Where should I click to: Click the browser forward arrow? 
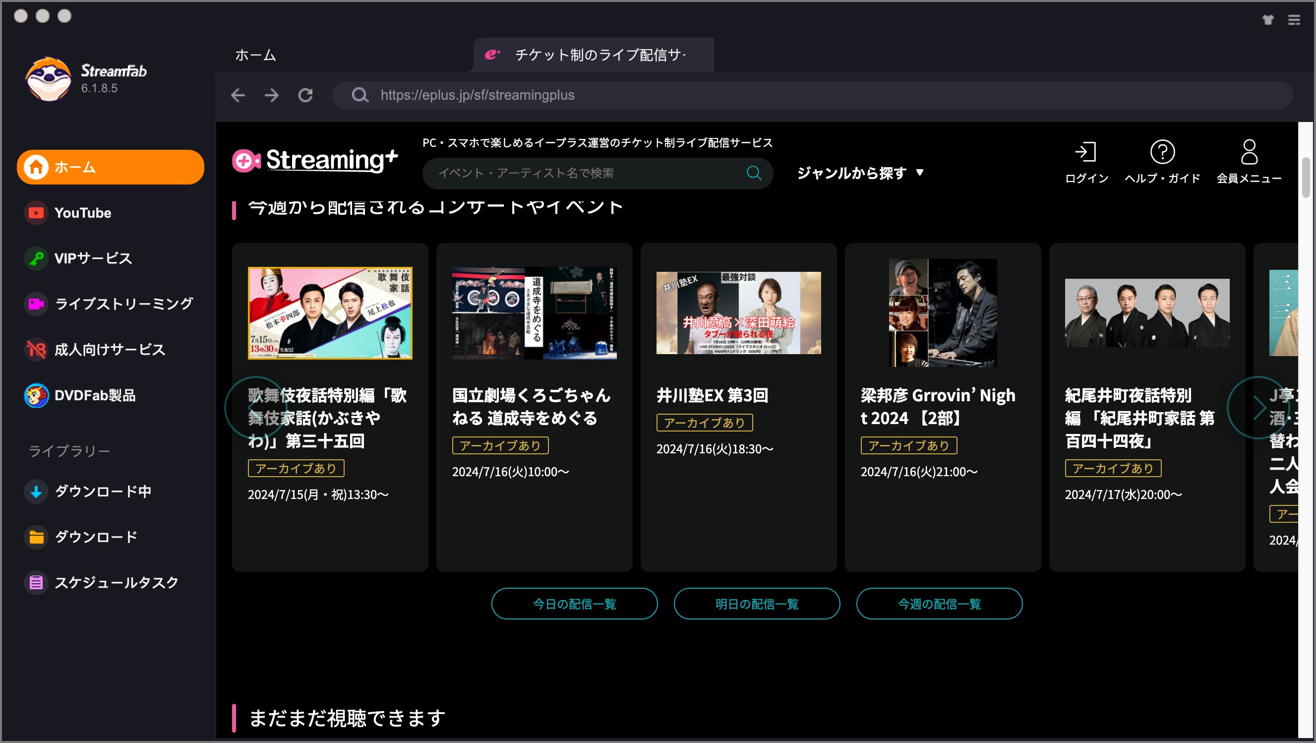click(x=272, y=95)
